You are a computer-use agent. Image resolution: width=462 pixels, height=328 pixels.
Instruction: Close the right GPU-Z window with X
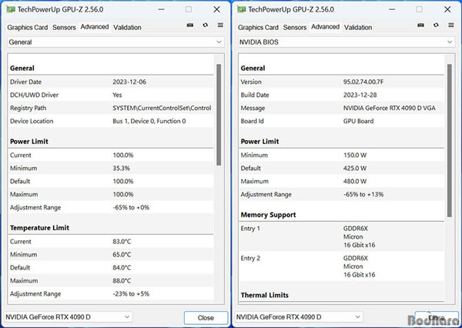click(x=447, y=9)
